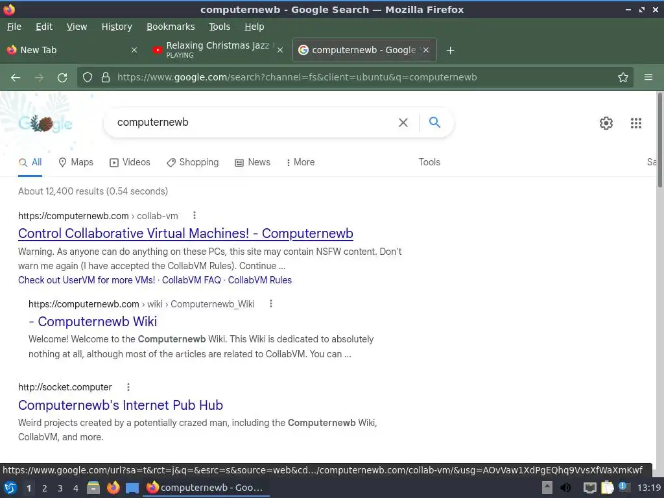Open the volume speaker tray icon
664x498 pixels.
(565, 488)
